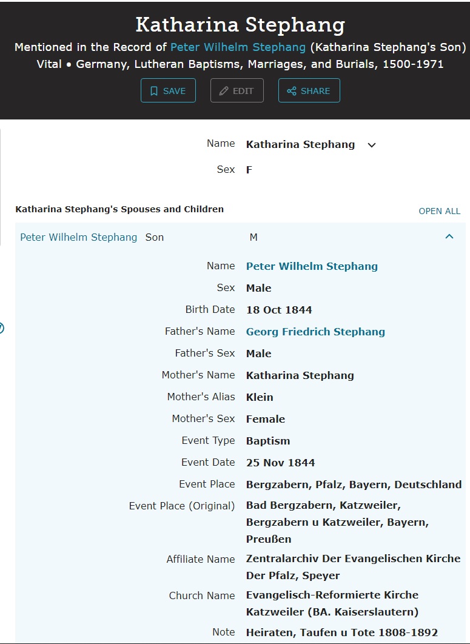Open the Peter Wilhelm Stephang link in the Name field
This screenshot has width=470, height=644.
click(312, 266)
